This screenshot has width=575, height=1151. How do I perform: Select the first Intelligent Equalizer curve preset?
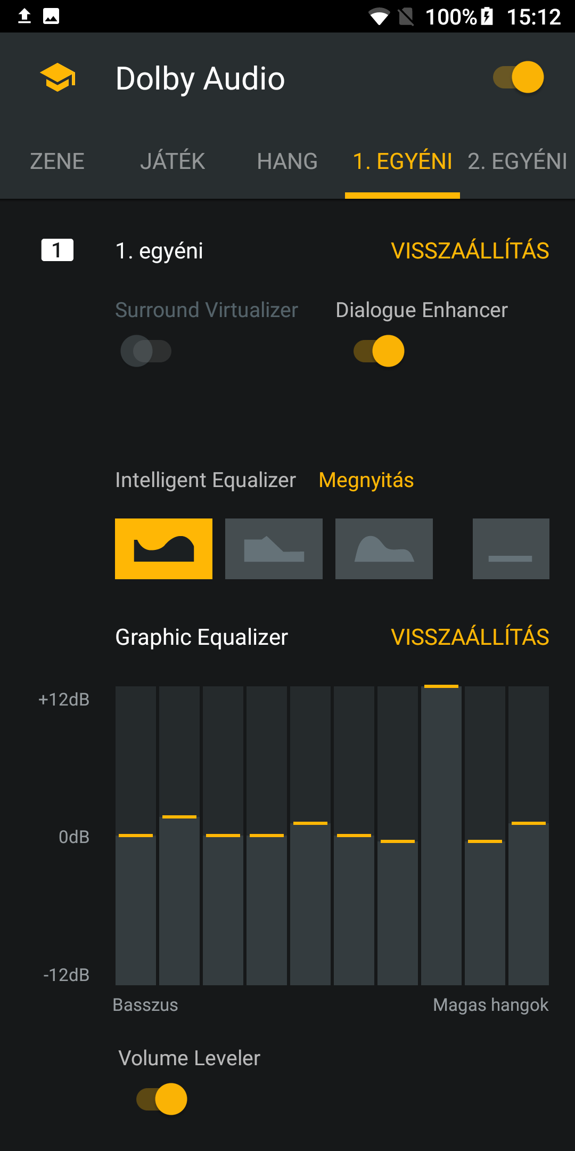[163, 549]
